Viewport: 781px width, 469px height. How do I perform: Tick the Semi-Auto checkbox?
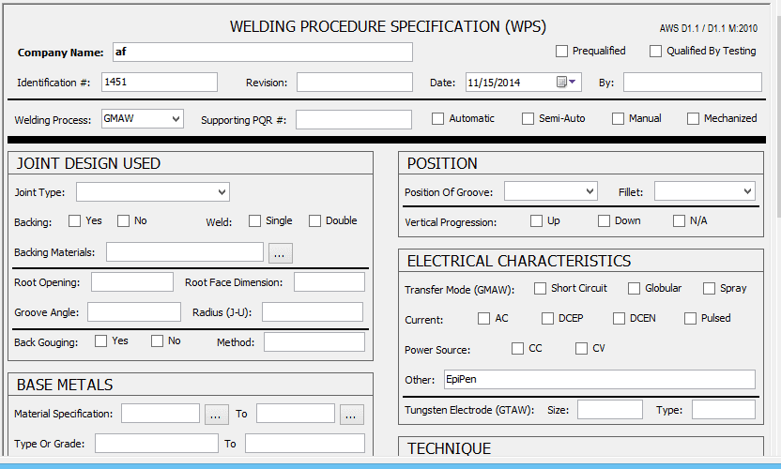pos(528,119)
